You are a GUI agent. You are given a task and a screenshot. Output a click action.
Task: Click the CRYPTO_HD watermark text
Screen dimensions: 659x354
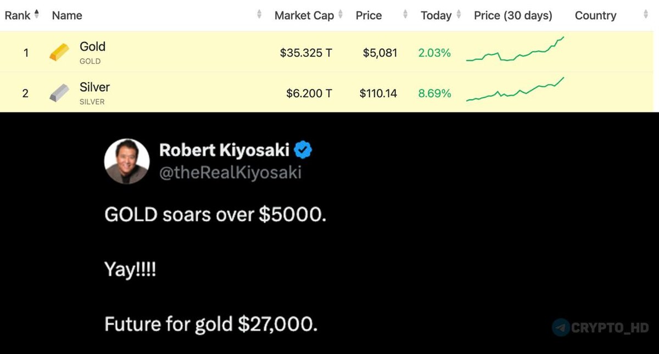[x=610, y=328]
